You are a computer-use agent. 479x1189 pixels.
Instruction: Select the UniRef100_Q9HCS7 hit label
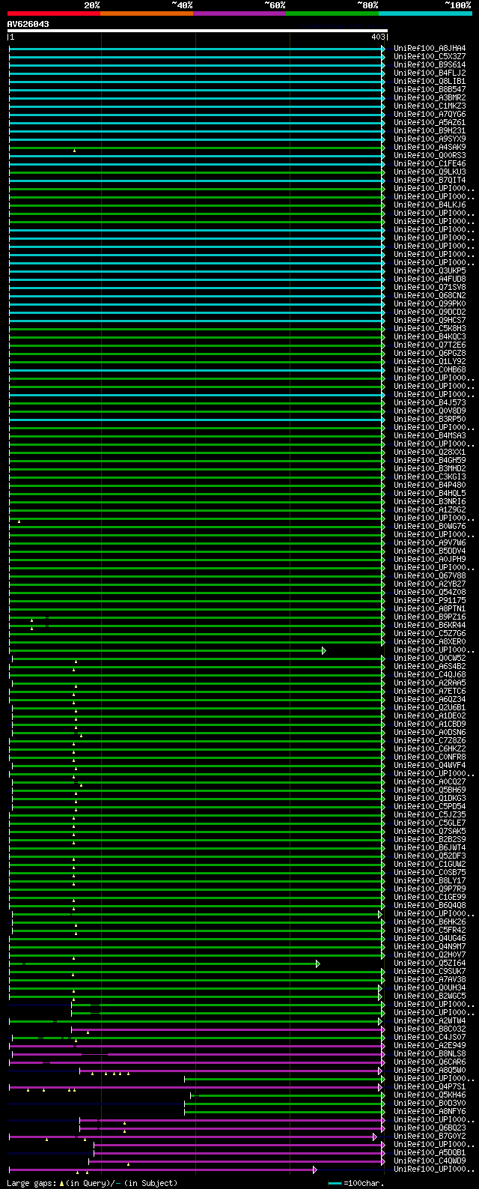pyautogui.click(x=430, y=321)
